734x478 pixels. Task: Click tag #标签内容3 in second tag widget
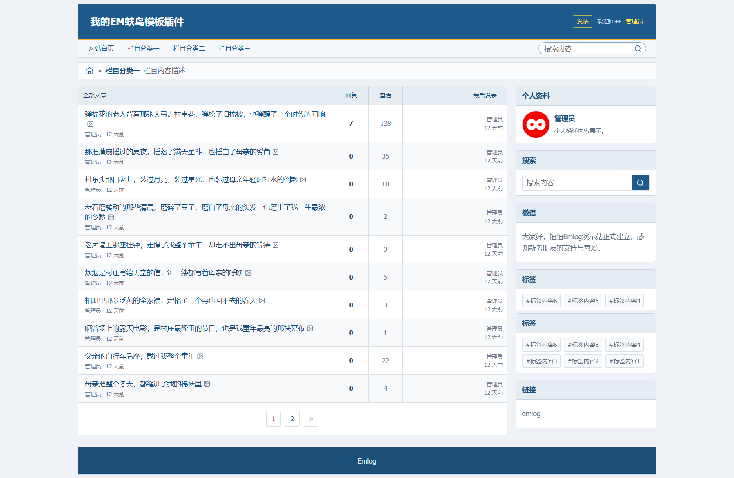[541, 361]
